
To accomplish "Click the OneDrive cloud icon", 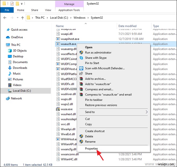I will point(8,37).
